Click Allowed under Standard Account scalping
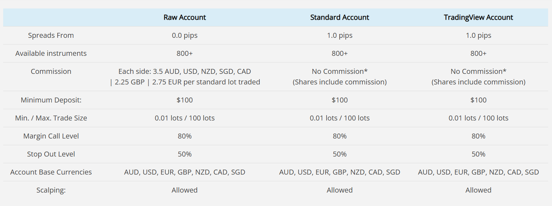Image resolution: width=552 pixels, height=206 pixels. (339, 190)
